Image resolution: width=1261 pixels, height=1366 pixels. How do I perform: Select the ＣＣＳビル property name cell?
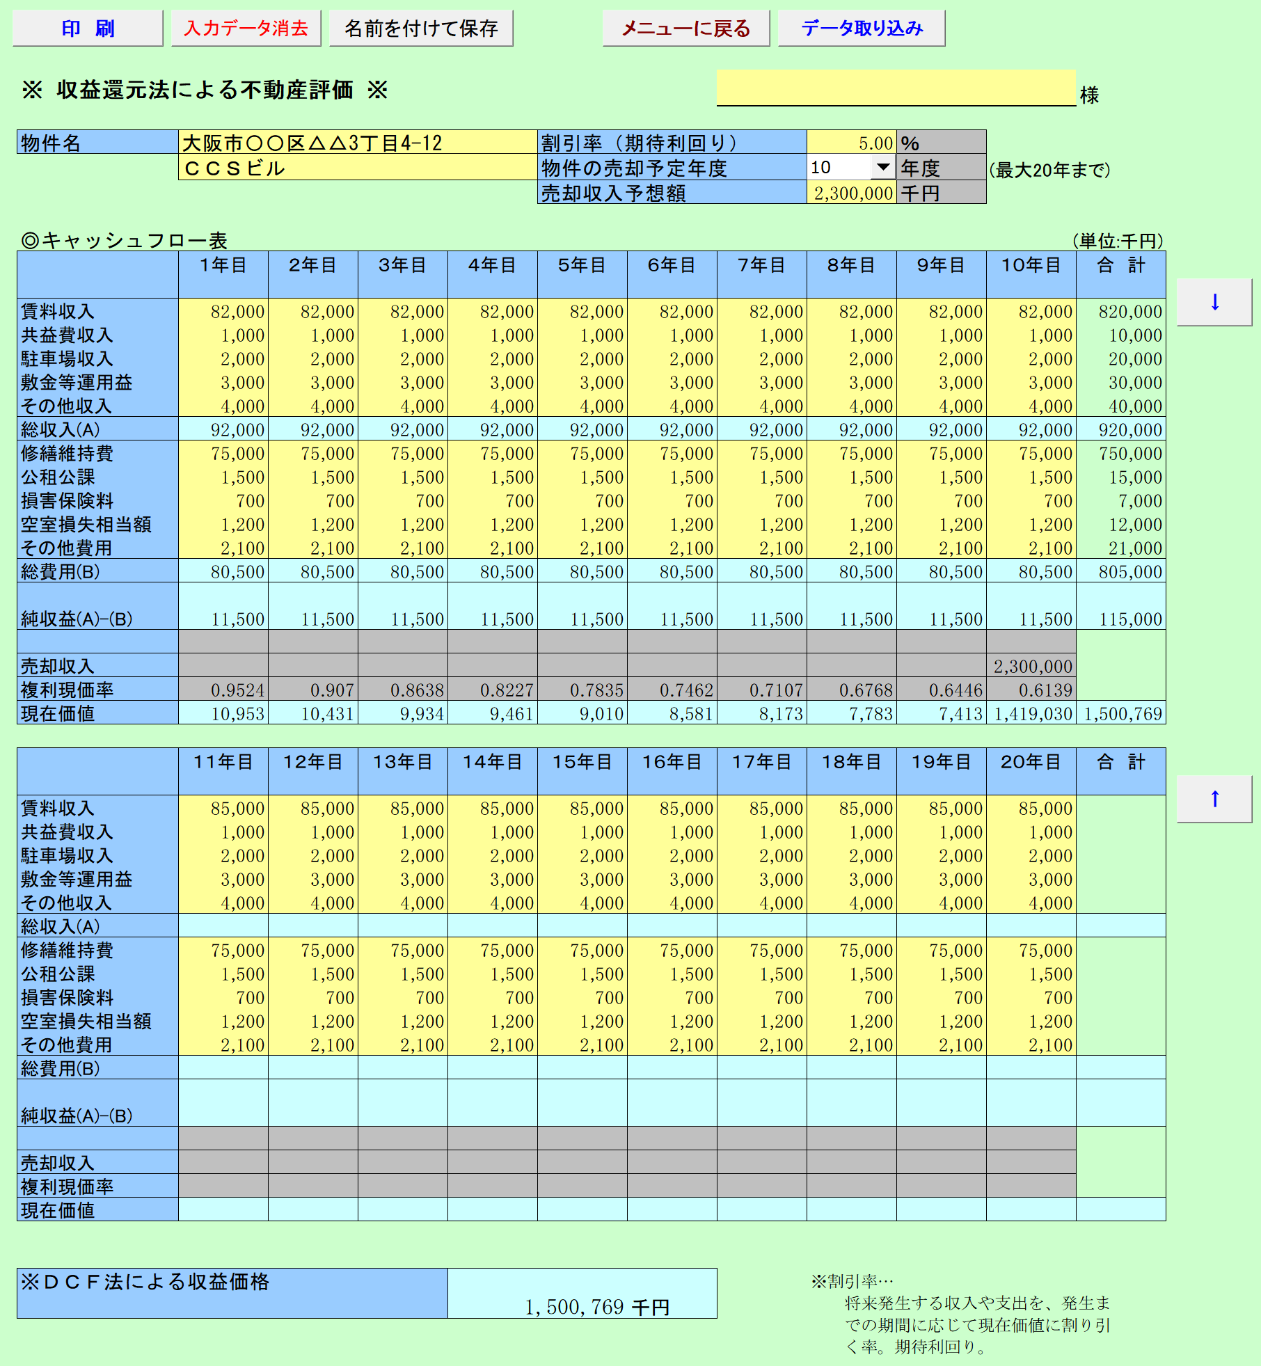point(358,168)
